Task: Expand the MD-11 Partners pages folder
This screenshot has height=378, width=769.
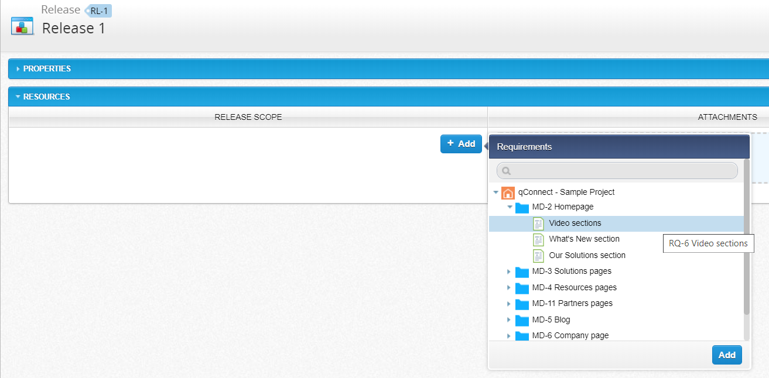Action: pyautogui.click(x=509, y=304)
